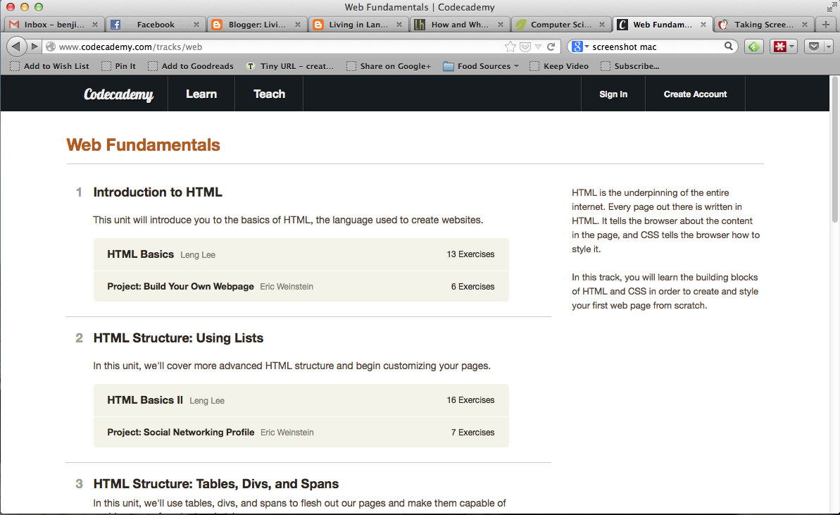Click the Sign In button
Viewport: 840px width, 515px height.
pyautogui.click(x=613, y=94)
